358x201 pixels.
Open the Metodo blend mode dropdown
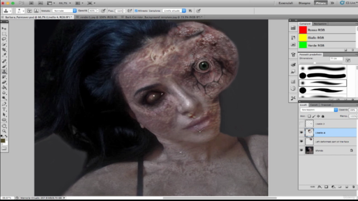tap(64, 11)
